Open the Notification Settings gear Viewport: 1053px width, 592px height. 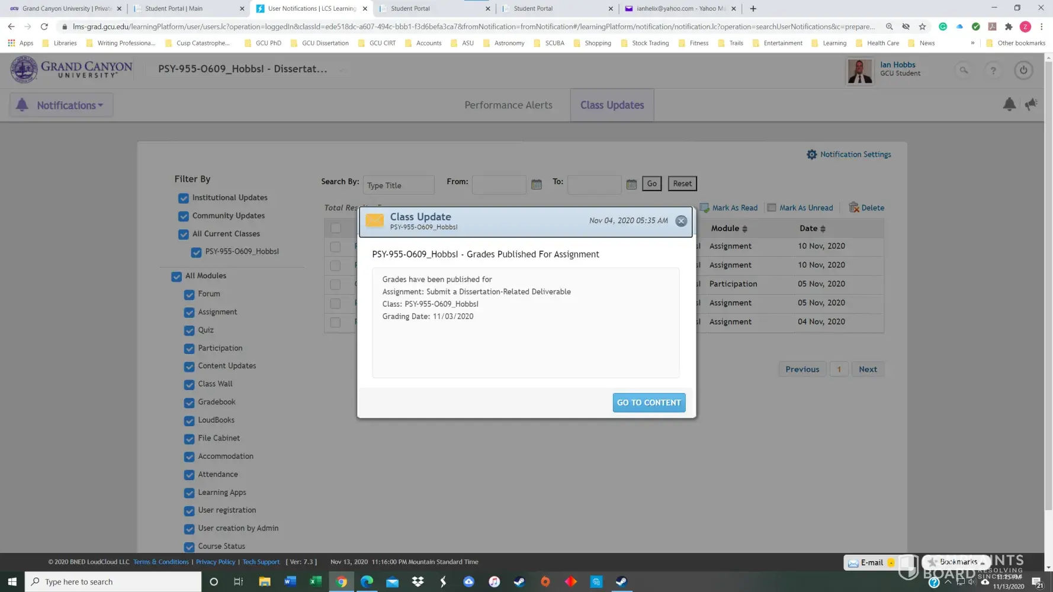point(811,155)
